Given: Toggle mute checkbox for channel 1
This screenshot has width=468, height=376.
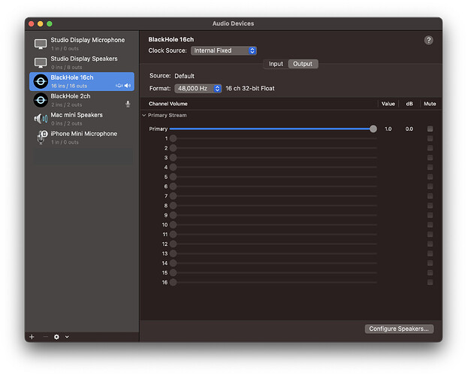Looking at the screenshot, I should (430, 138).
